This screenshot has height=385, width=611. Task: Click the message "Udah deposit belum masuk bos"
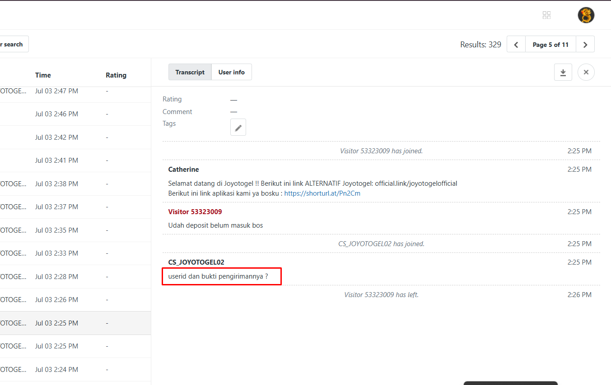tap(215, 225)
